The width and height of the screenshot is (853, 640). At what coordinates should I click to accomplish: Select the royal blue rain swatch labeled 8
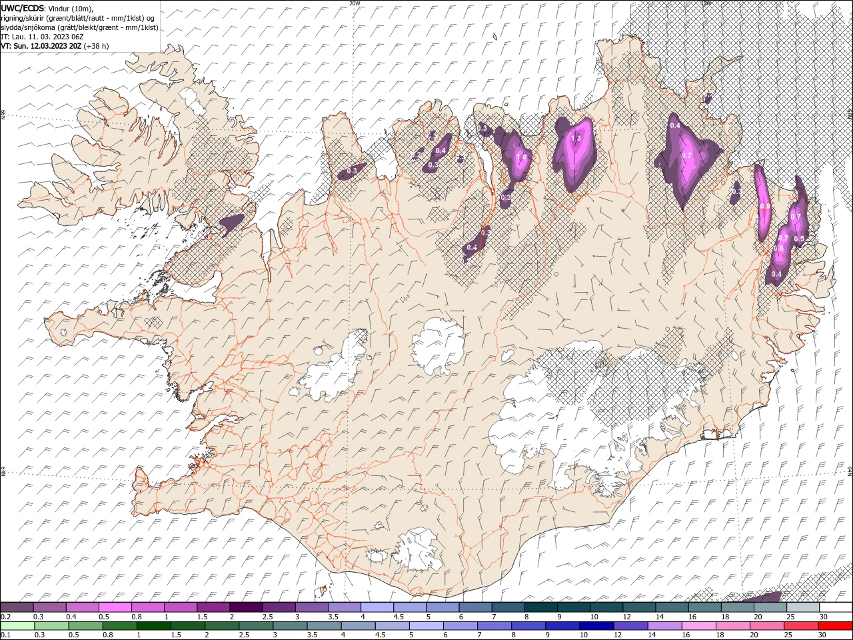pos(528,626)
